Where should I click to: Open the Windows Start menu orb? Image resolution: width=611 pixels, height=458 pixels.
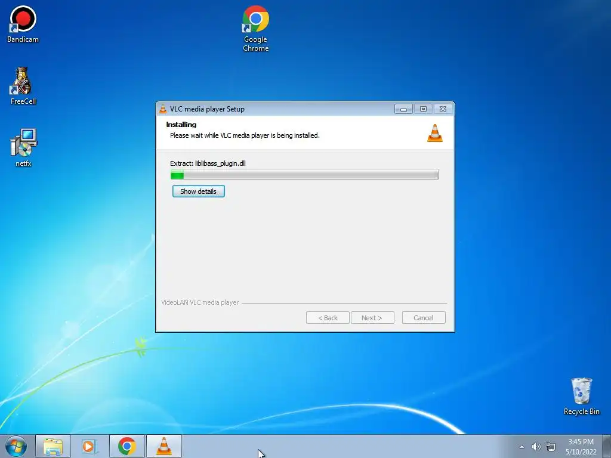click(16, 446)
